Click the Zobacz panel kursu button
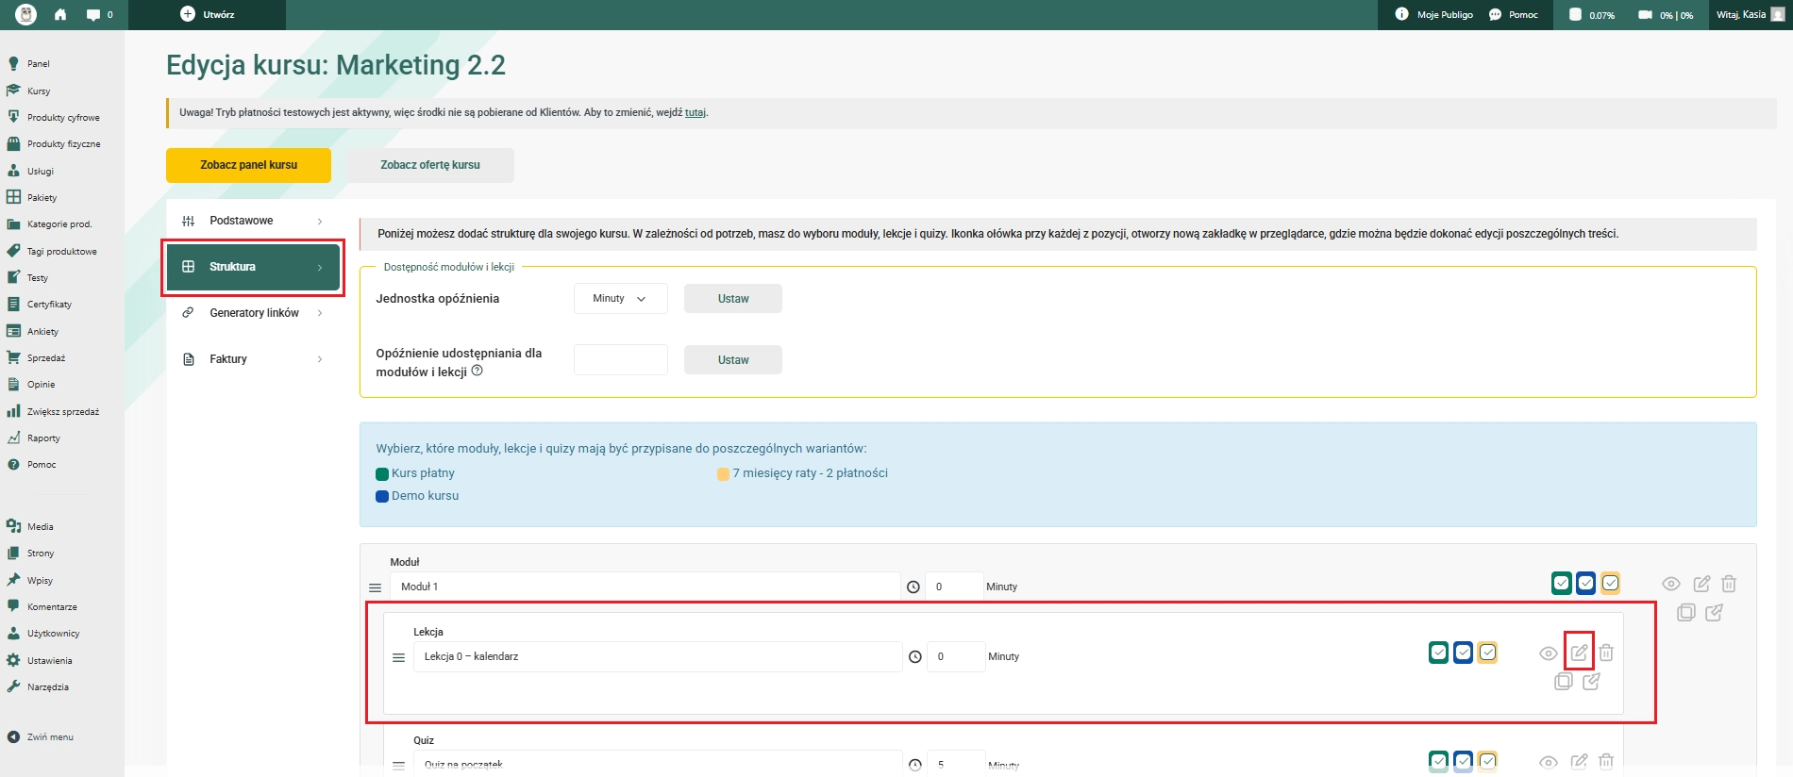 (x=248, y=165)
